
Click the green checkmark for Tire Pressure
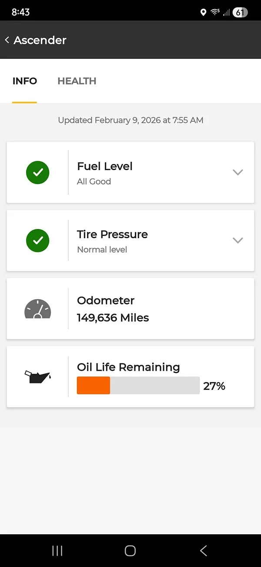[37, 240]
